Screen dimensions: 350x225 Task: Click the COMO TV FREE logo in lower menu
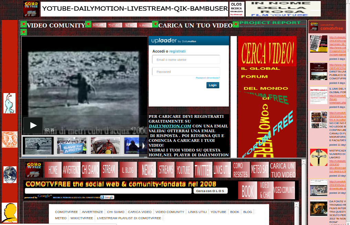(x=34, y=170)
